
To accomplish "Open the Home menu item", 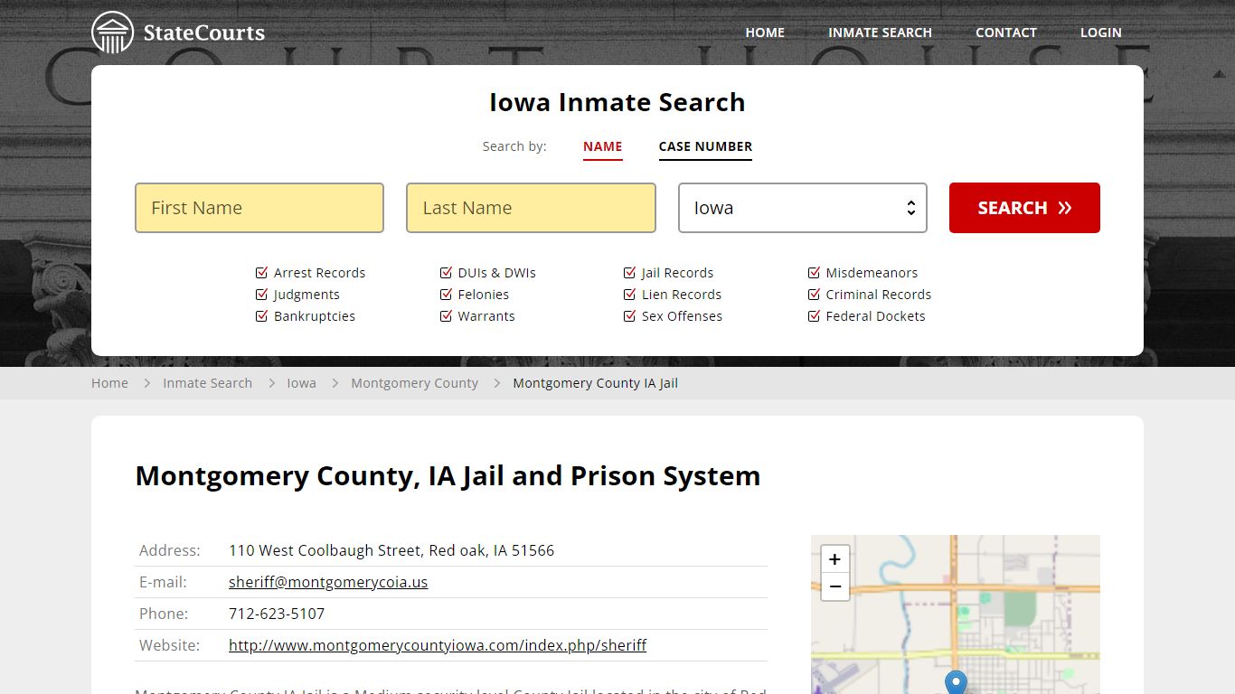I will (x=765, y=33).
